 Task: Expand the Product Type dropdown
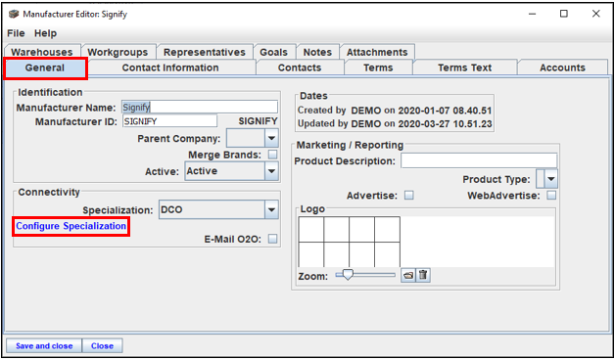coord(551,179)
